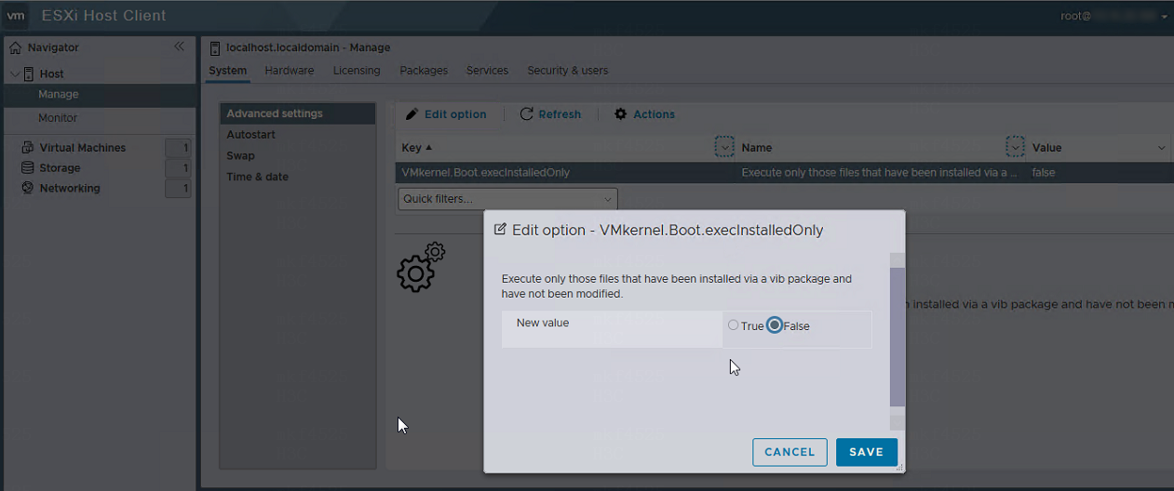This screenshot has width=1174, height=491.
Task: Open the root user account dropdown
Action: [x=1114, y=16]
